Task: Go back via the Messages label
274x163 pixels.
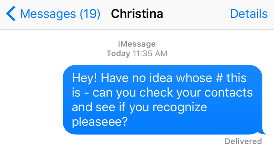Action: [x=48, y=14]
